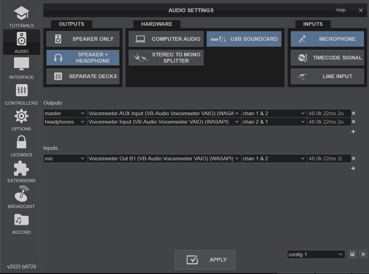The width and height of the screenshot is (369, 274).
Task: Select Computer Audio hardware
Action: (x=166, y=39)
